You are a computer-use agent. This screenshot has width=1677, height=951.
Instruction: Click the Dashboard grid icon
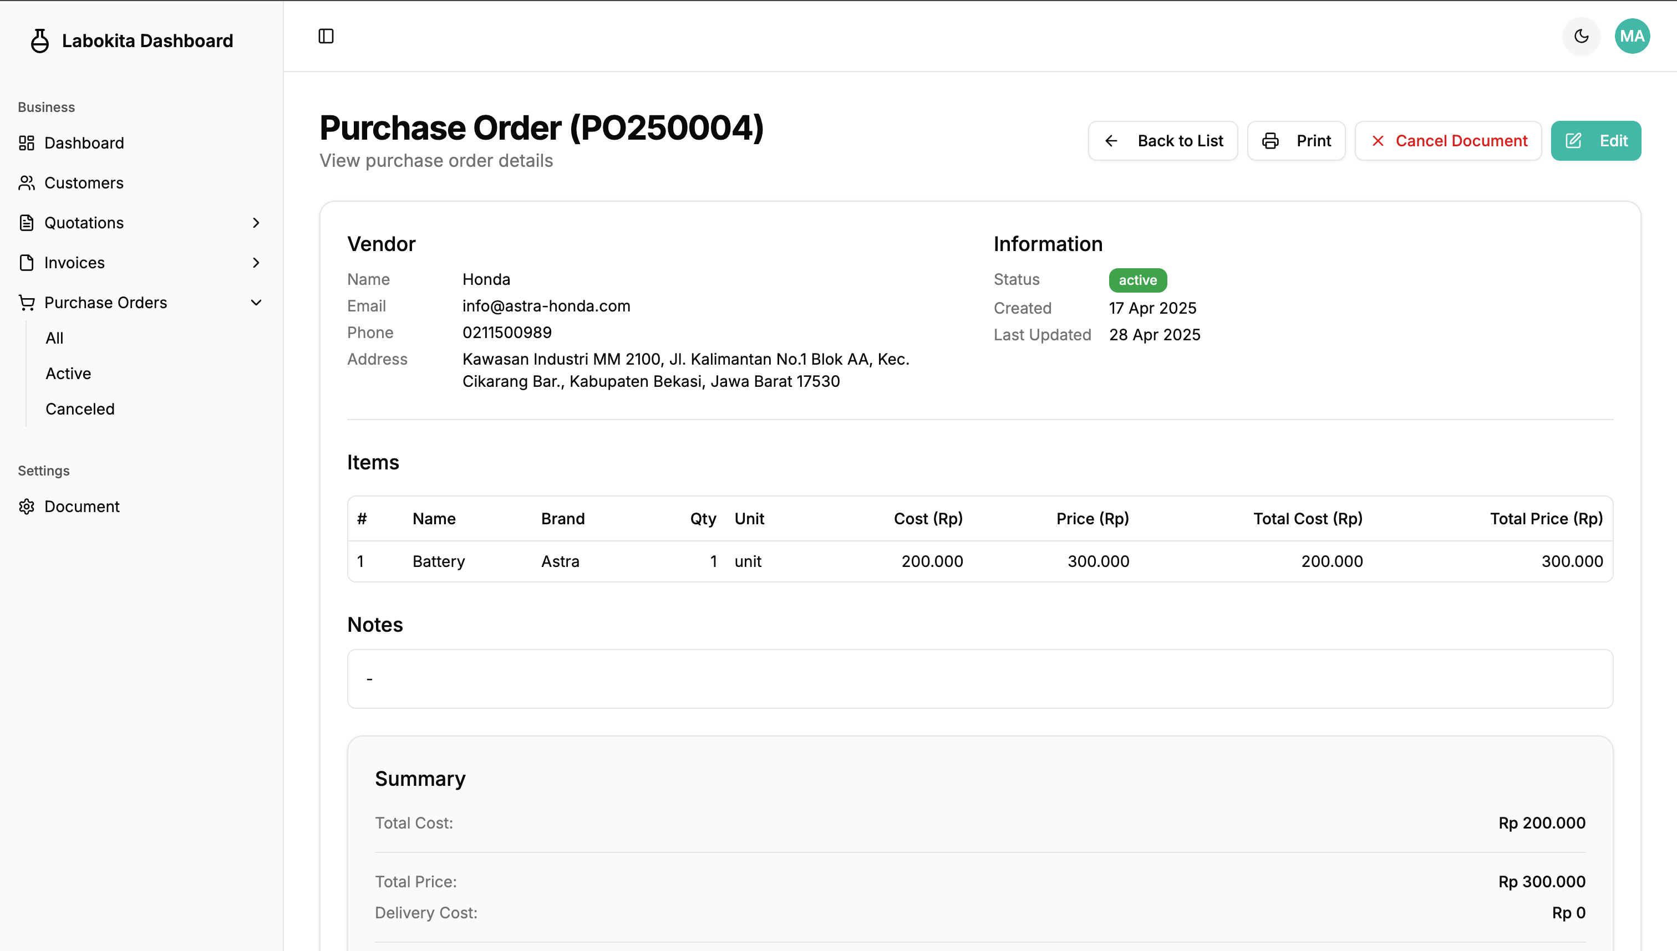pos(26,143)
